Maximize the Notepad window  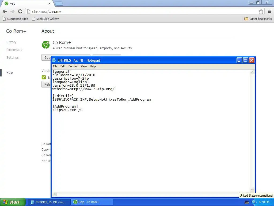tap(245, 60)
